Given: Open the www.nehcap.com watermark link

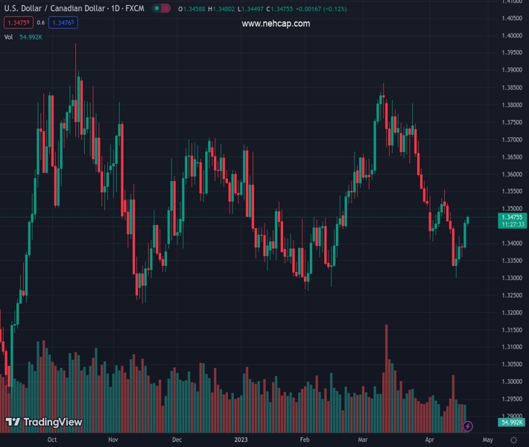Looking at the screenshot, I should click(x=276, y=24).
